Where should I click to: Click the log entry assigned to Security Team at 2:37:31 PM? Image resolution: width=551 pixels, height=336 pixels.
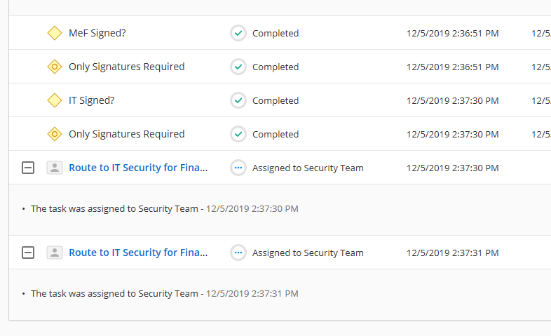tap(165, 293)
